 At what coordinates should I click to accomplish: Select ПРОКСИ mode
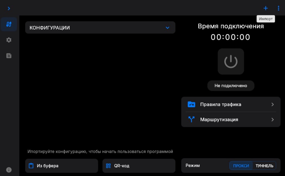click(x=241, y=166)
